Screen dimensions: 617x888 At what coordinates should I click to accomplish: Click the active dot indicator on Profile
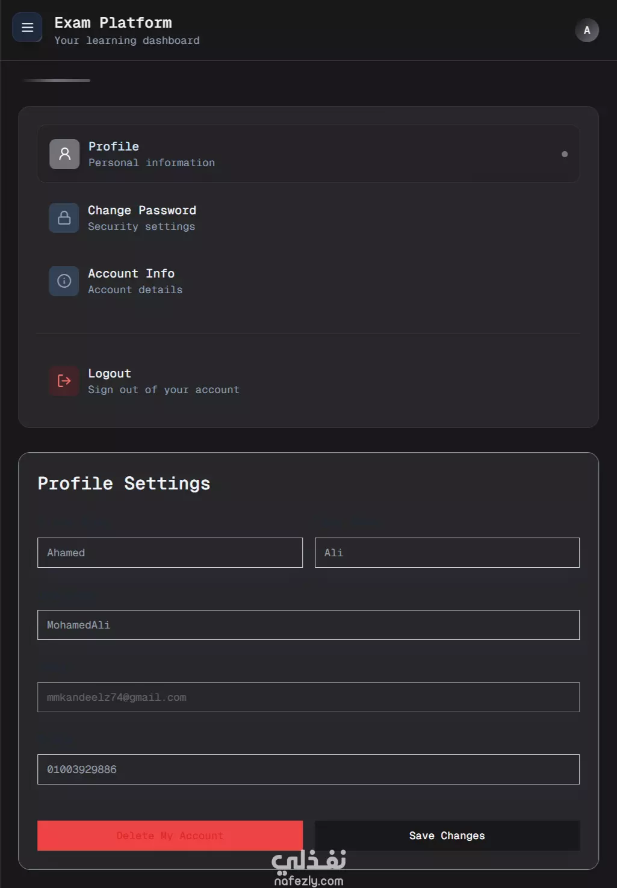click(x=565, y=154)
